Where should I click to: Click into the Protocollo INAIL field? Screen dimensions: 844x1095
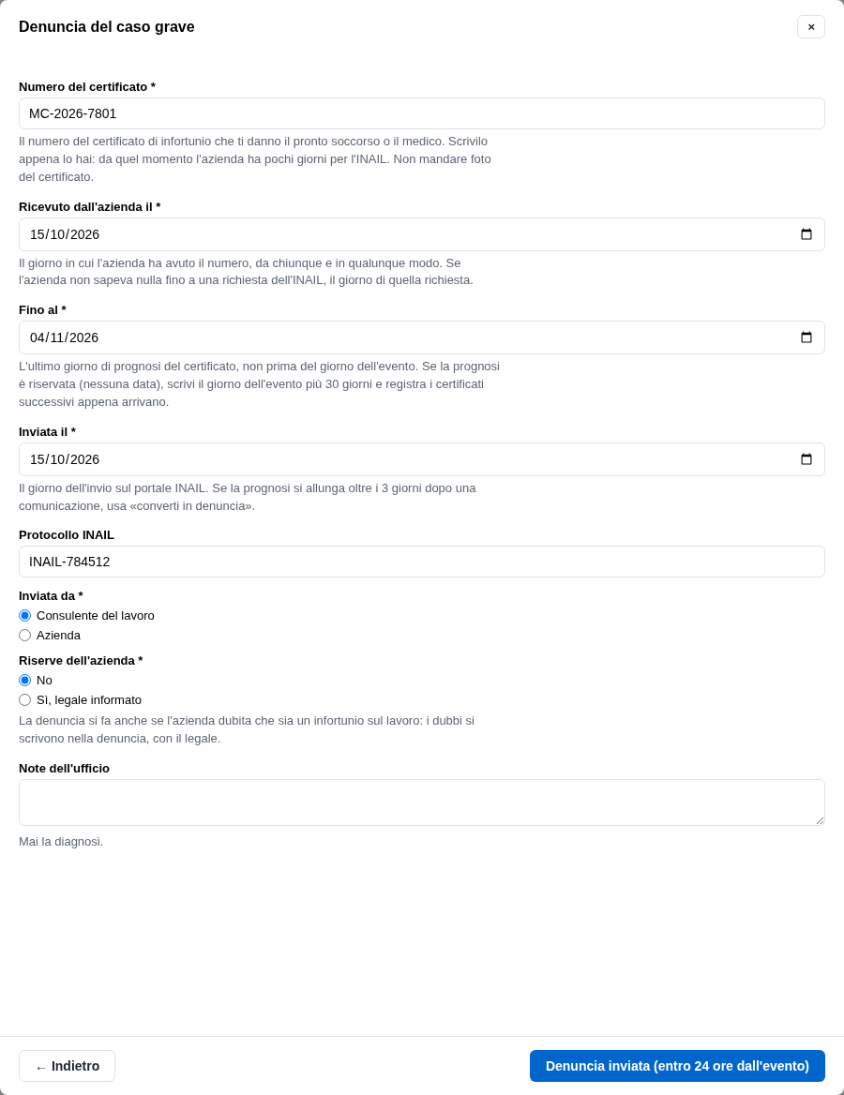[x=422, y=562]
